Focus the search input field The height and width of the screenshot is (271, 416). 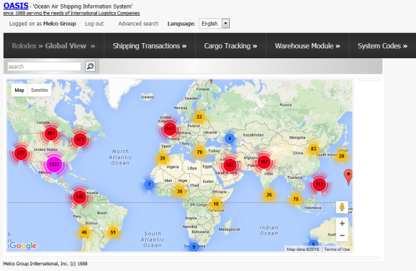click(44, 66)
